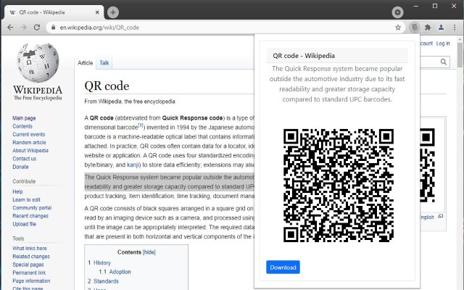Screen dimensions: 464x290
Task: Click the generated QR code image
Action: (x=339, y=186)
